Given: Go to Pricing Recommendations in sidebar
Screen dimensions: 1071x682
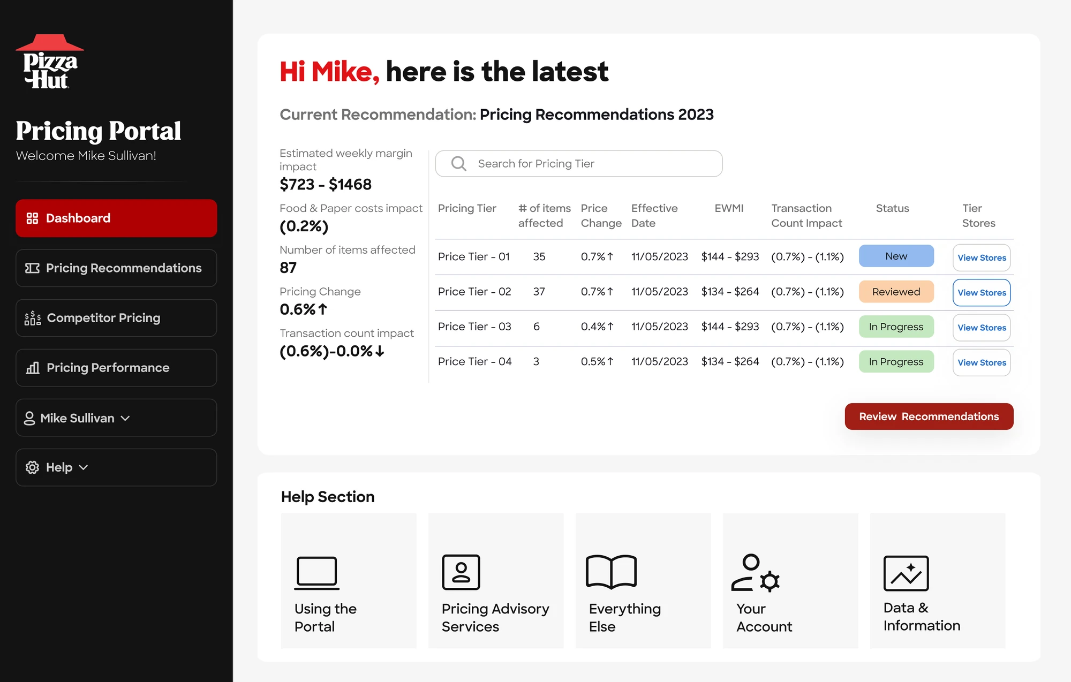Looking at the screenshot, I should (x=116, y=268).
